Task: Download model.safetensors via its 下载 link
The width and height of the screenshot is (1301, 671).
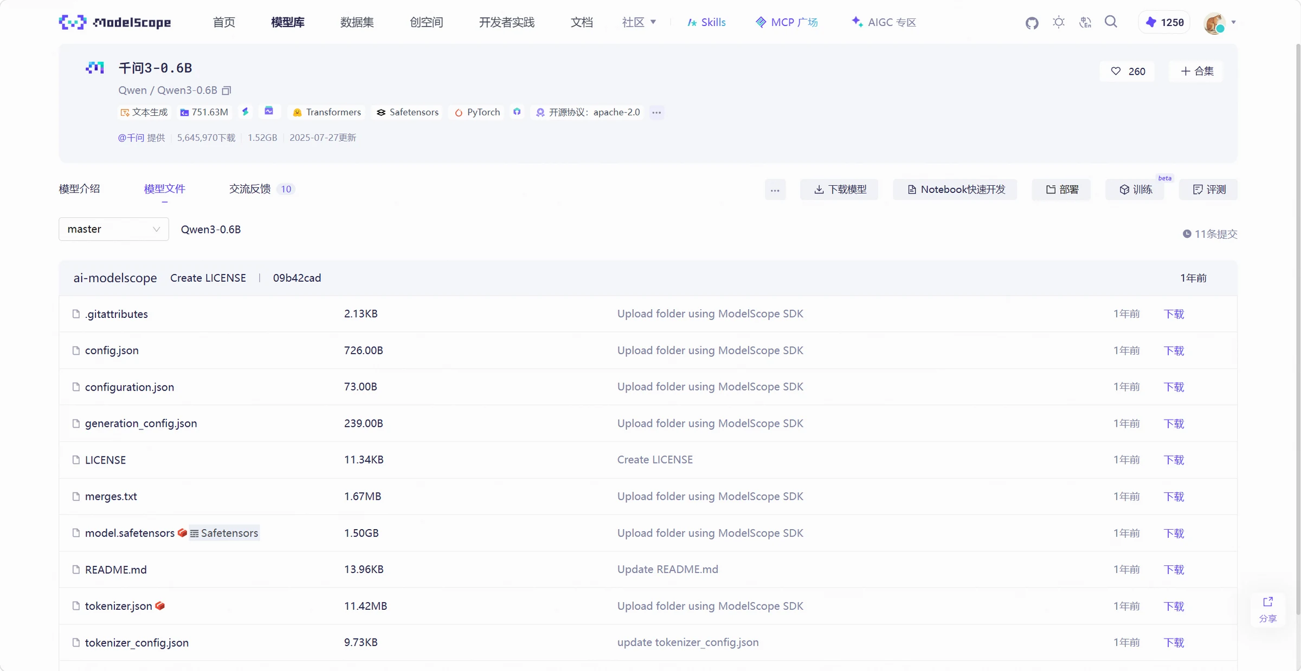Action: [x=1174, y=533]
